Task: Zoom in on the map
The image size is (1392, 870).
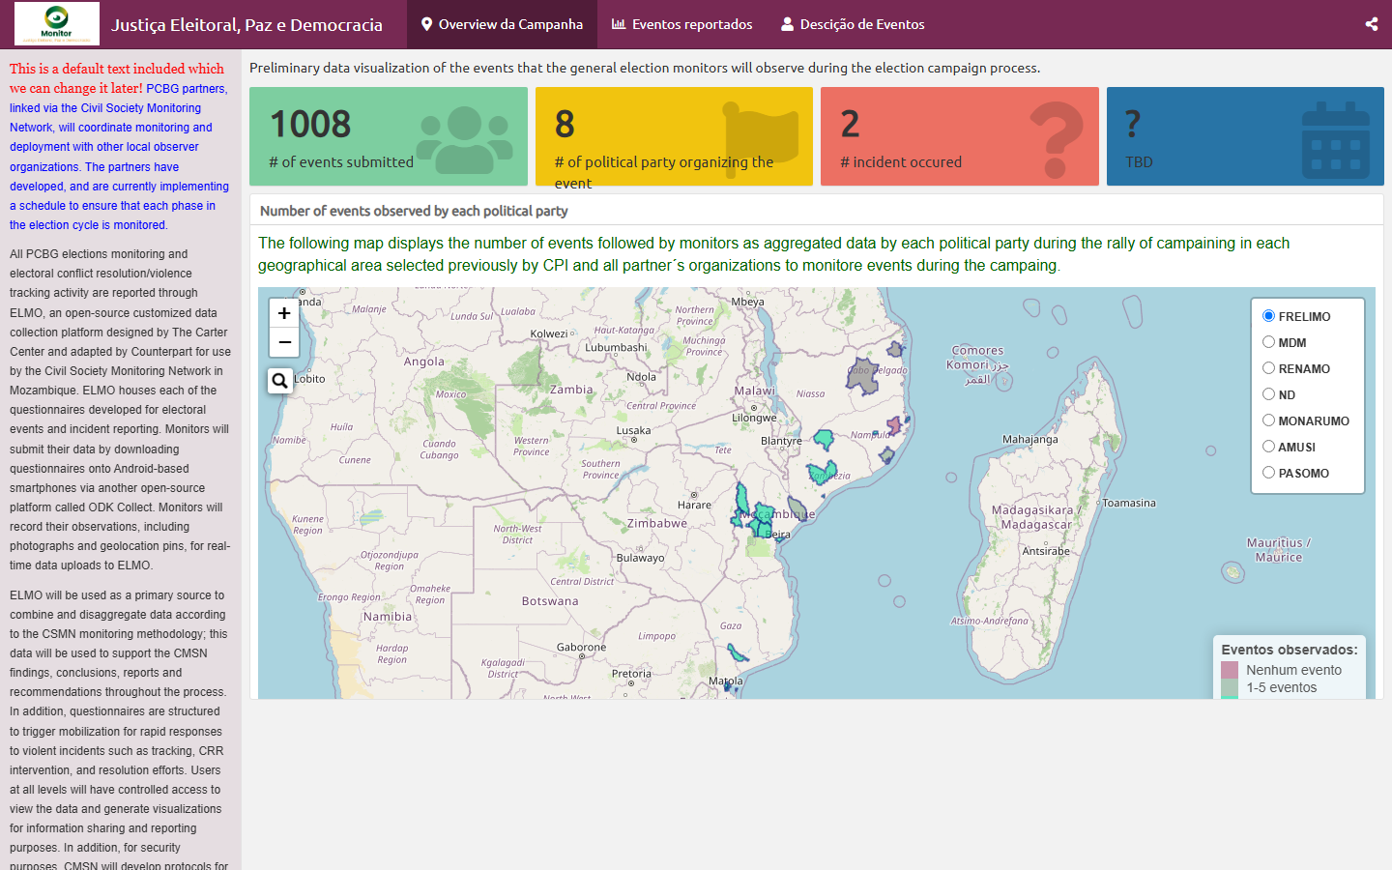Action: coord(284,313)
